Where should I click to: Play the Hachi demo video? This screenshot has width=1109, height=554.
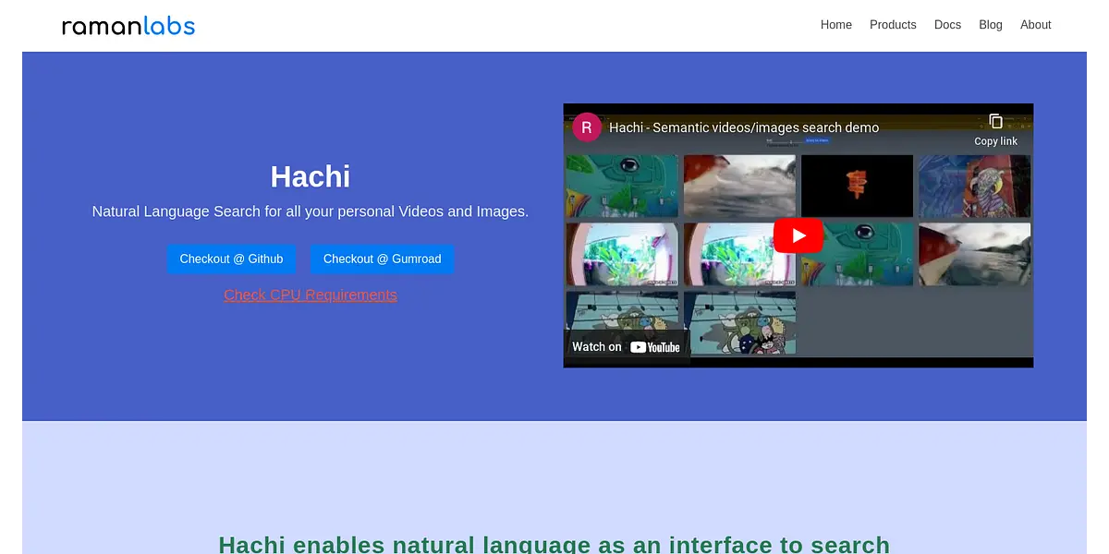click(x=798, y=235)
